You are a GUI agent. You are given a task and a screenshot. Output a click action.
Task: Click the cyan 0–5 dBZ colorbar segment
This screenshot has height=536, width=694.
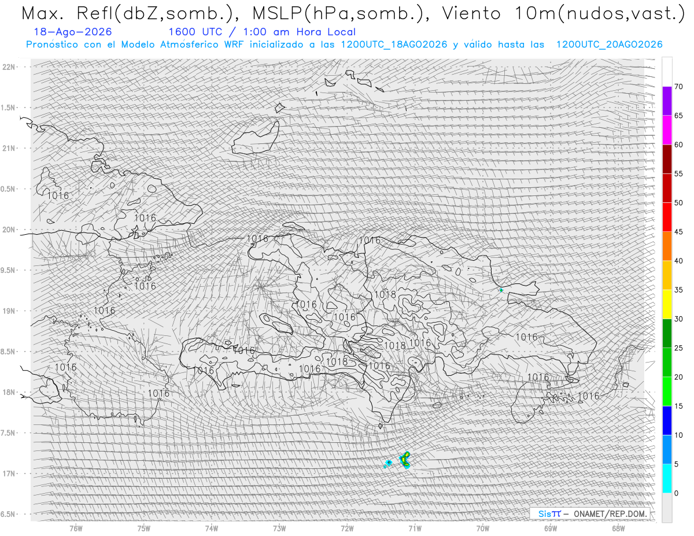point(667,478)
